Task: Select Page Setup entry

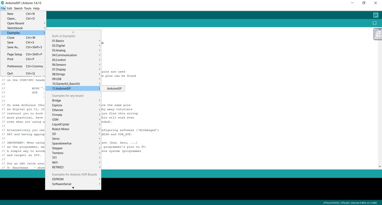Action: pyautogui.click(x=23, y=55)
